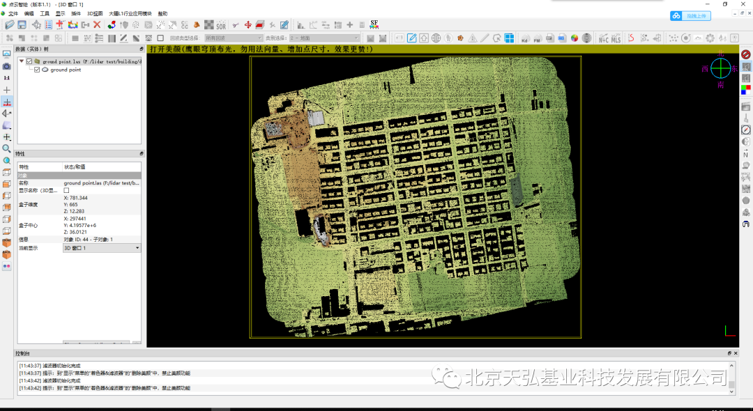
Task: Click the CC compare icon in toolbar
Action: point(184,24)
